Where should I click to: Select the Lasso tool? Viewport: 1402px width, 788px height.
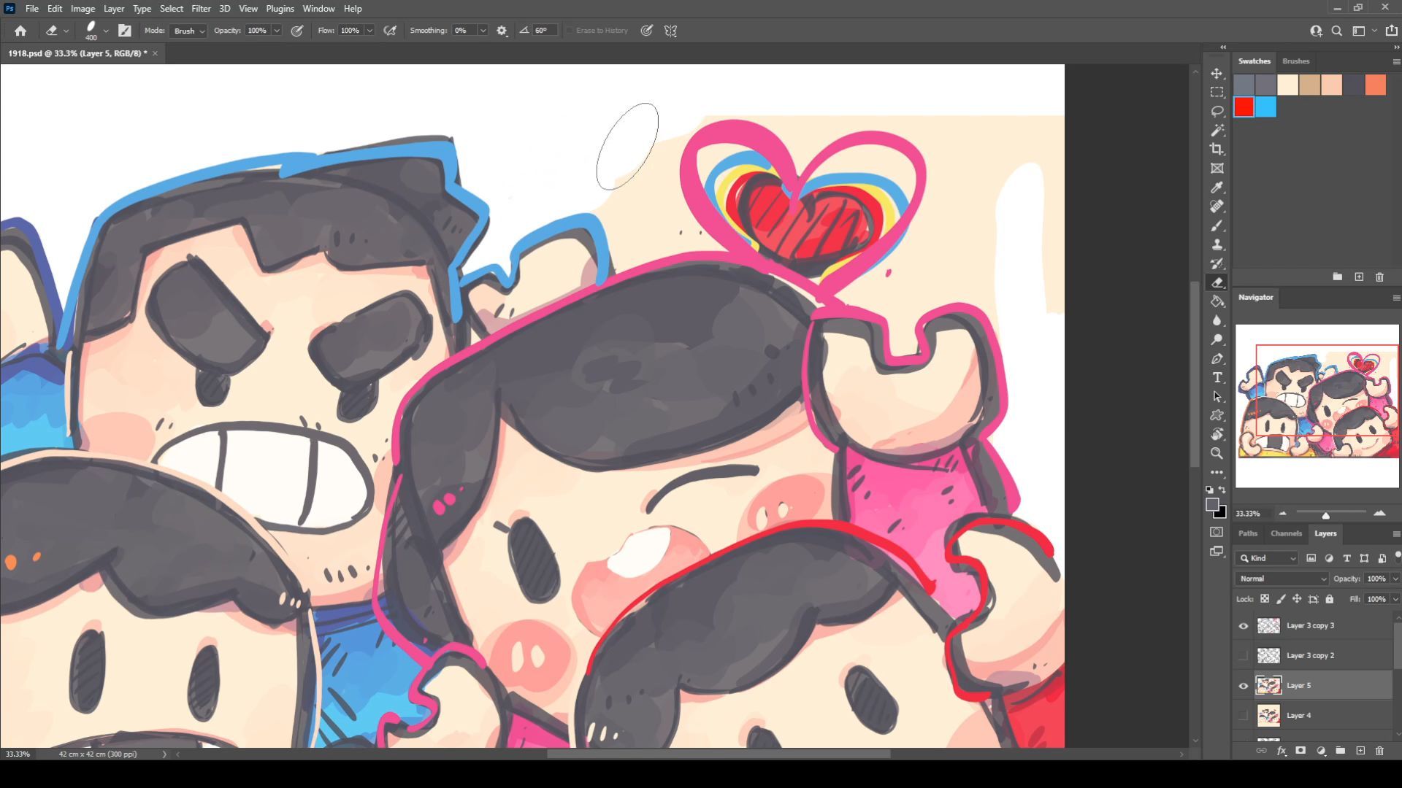[x=1217, y=112]
